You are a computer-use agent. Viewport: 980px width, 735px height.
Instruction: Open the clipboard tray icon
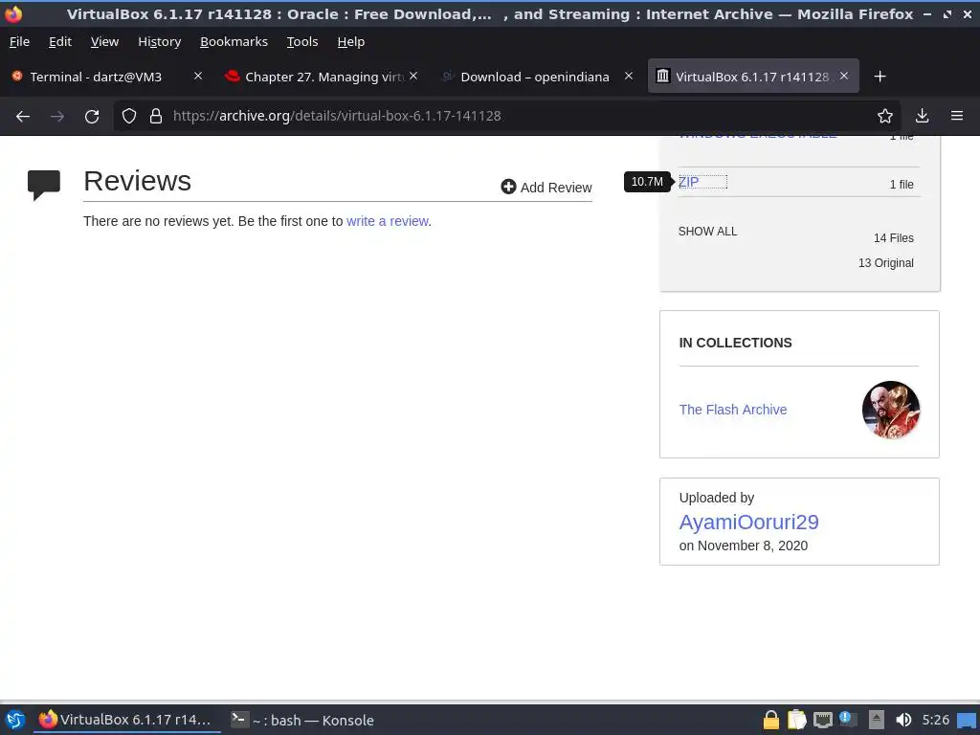pos(797,720)
